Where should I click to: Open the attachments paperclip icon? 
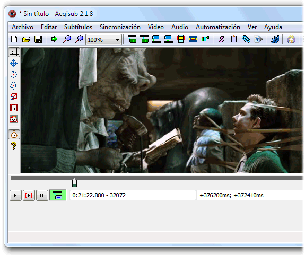[246, 39]
